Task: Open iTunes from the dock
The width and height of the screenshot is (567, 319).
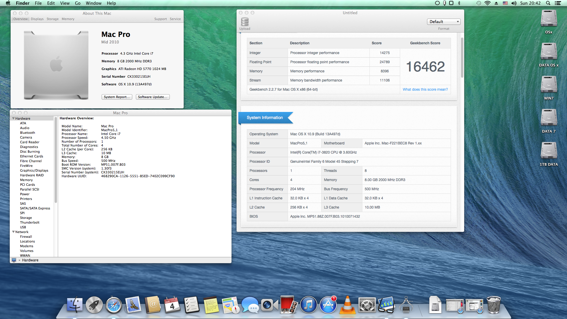Action: point(308,305)
